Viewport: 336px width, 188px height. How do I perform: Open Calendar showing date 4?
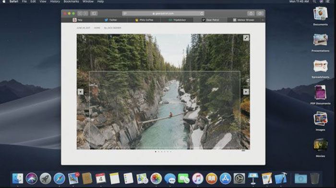[x=100, y=178]
